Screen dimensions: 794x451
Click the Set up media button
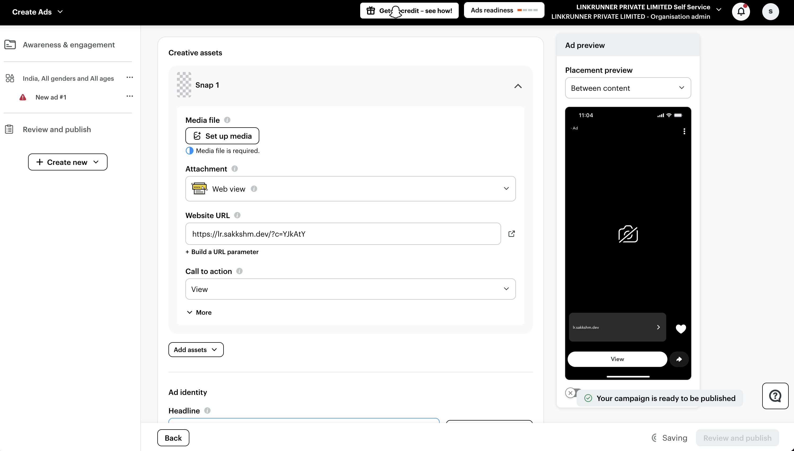(x=222, y=136)
